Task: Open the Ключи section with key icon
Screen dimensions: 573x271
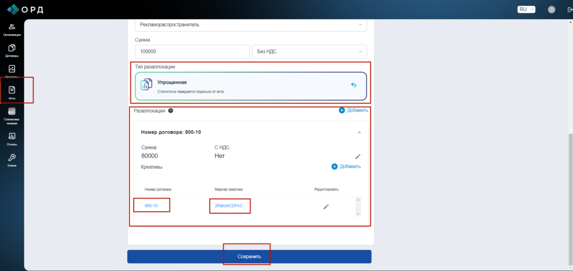Action: click(12, 160)
